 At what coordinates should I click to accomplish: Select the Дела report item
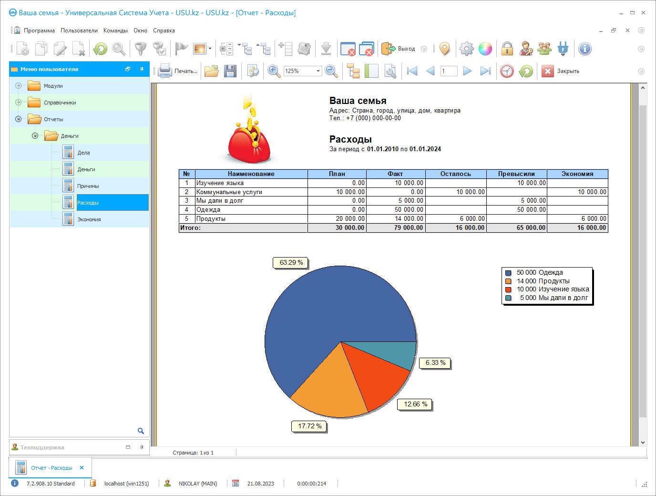coord(83,153)
